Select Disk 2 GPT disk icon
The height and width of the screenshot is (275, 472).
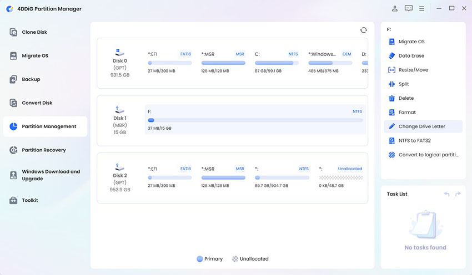(120, 166)
